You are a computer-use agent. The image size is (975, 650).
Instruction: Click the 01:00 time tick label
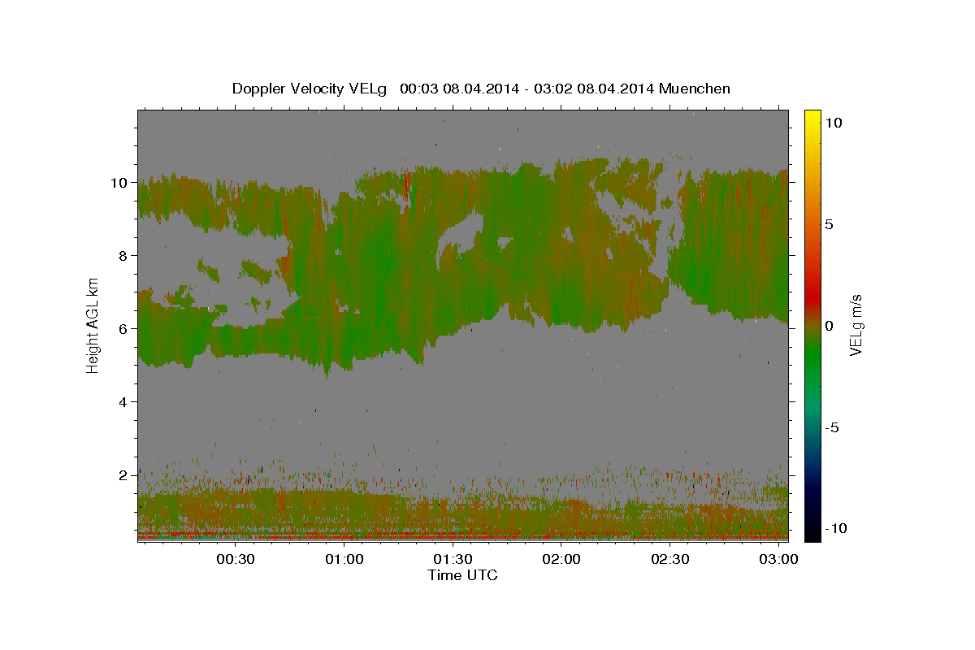[344, 560]
